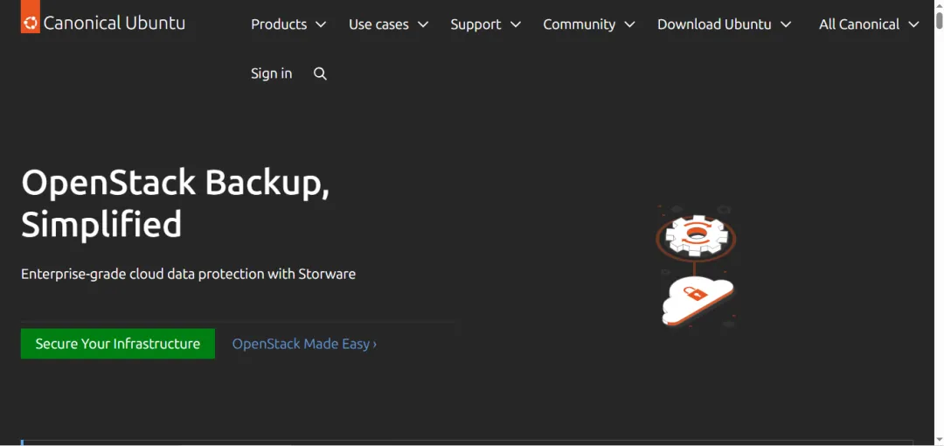The image size is (944, 446).
Task: Click the chevron next to Support
Action: coord(516,25)
